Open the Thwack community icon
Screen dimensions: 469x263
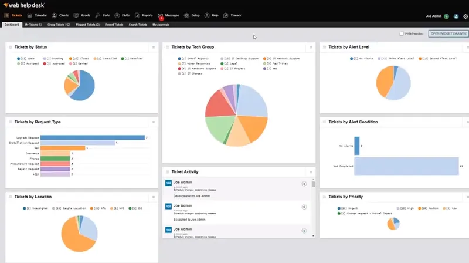[x=226, y=15]
